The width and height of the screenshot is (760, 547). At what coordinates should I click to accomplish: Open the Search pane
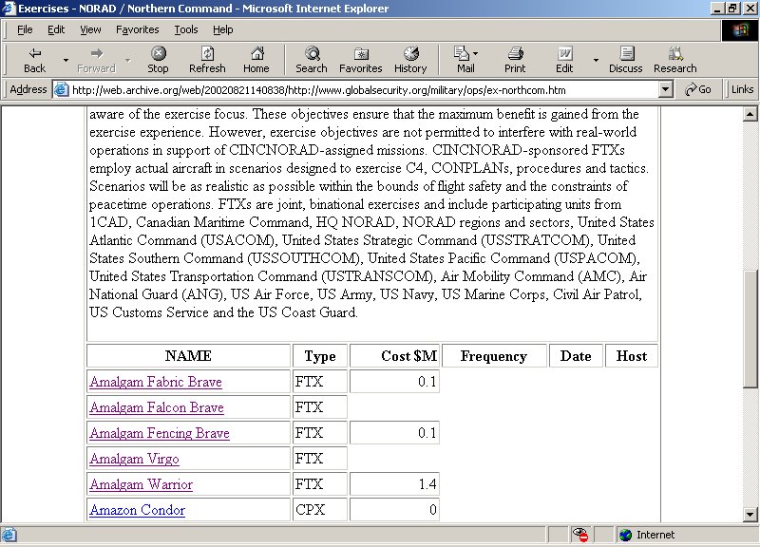pyautogui.click(x=311, y=60)
